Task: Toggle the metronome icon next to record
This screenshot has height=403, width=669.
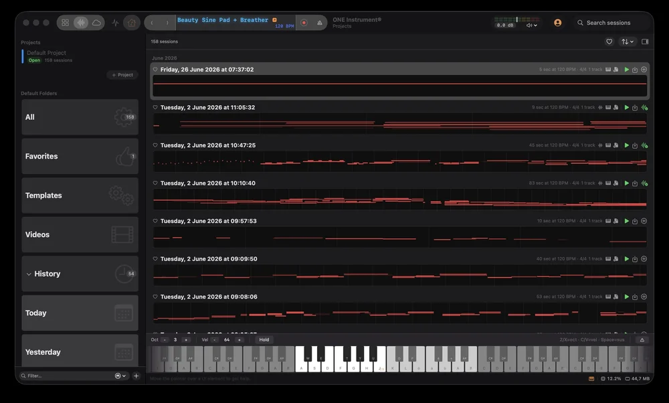Action: [x=320, y=23]
